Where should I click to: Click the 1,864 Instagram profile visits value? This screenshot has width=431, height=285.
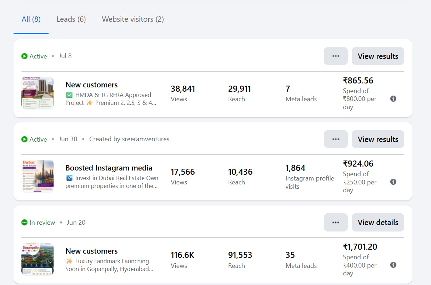pos(295,168)
